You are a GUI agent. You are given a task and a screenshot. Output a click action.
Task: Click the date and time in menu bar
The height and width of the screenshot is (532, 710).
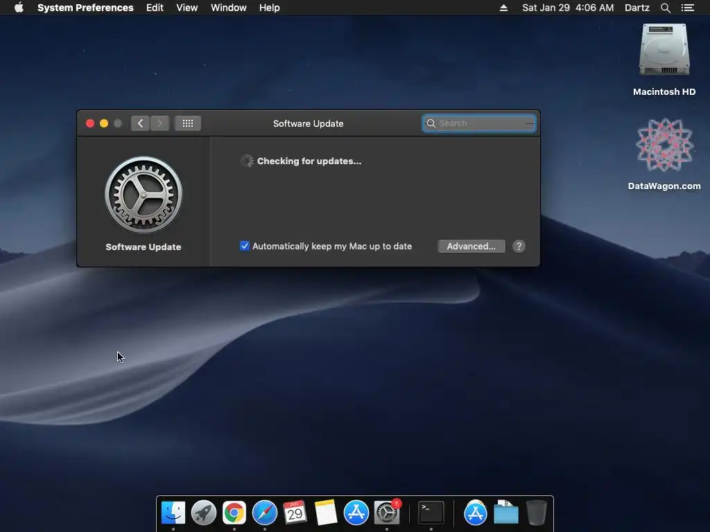[568, 8]
